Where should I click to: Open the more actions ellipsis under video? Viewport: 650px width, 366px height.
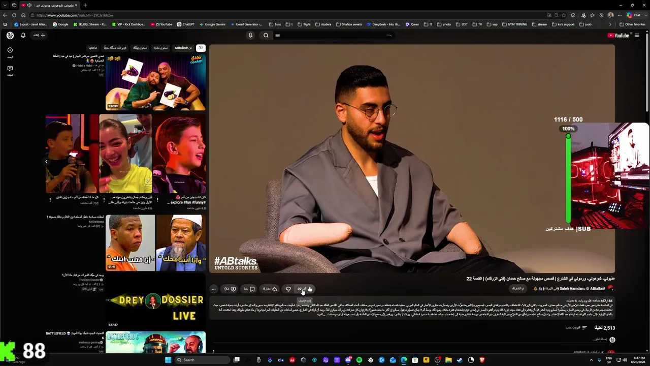(214, 289)
